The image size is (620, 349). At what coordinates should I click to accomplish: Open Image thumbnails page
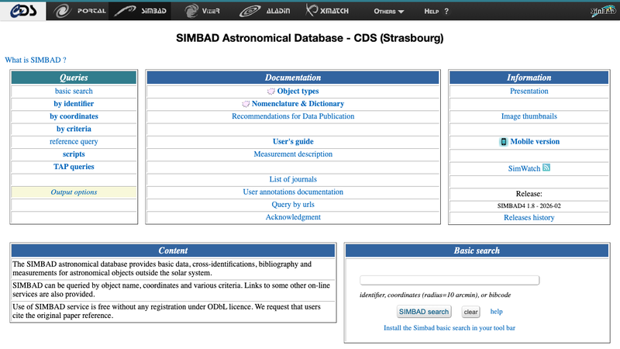click(x=529, y=116)
